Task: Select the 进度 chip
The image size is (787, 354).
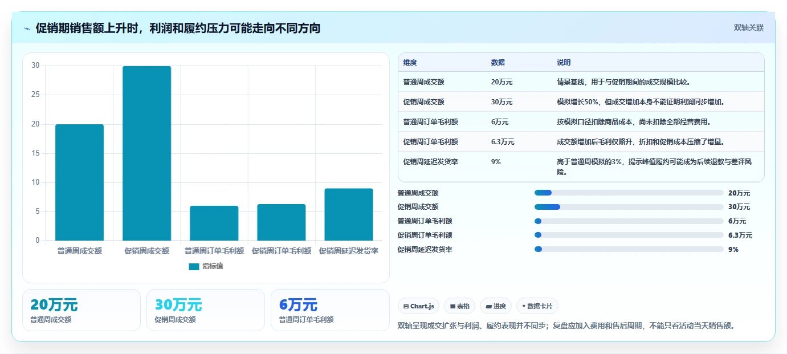Action: tap(496, 306)
